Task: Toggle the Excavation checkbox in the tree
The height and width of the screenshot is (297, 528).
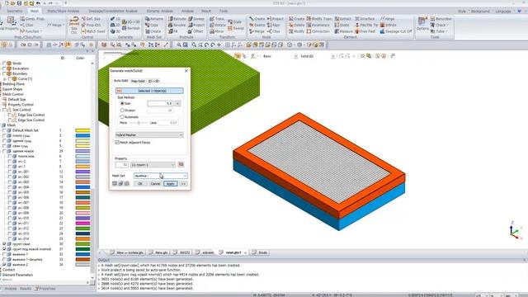Action: point(4,68)
